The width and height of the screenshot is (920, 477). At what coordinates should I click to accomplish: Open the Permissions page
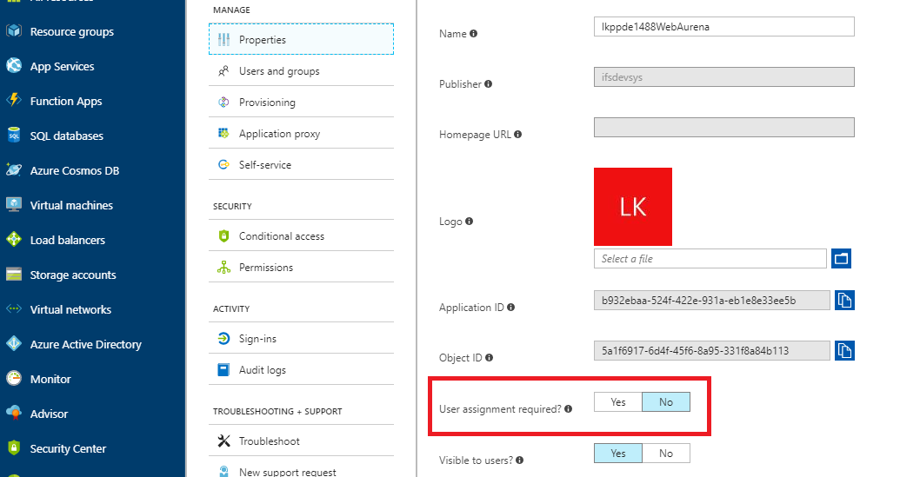301,268
